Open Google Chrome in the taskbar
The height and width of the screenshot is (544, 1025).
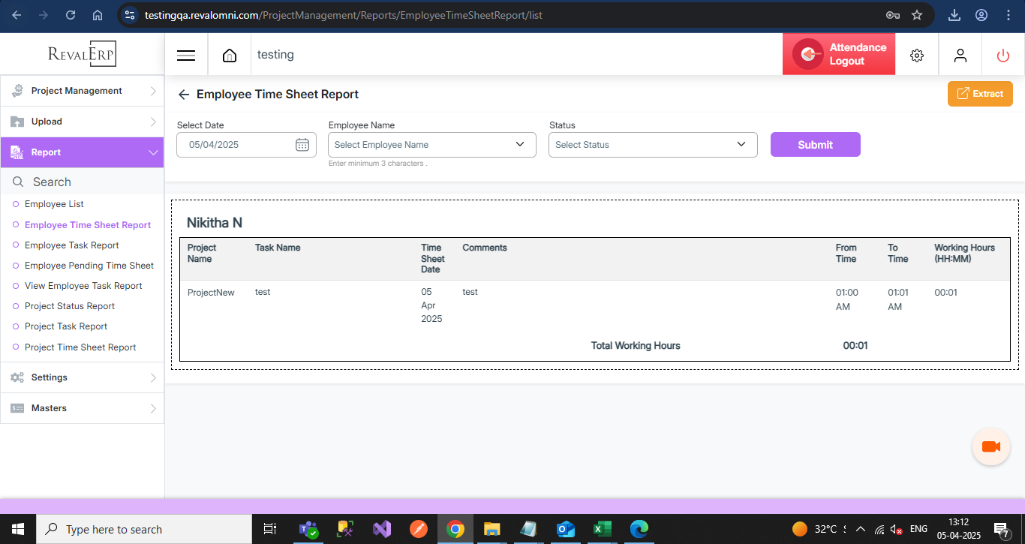[455, 529]
